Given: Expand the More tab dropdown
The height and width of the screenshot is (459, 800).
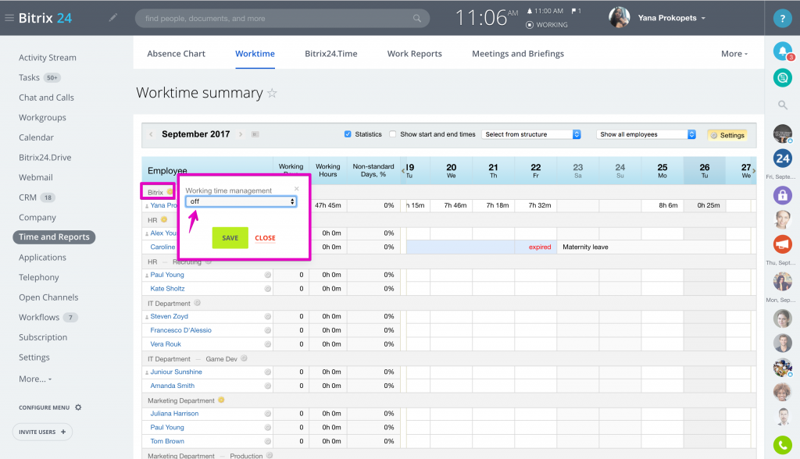Looking at the screenshot, I should (x=734, y=54).
